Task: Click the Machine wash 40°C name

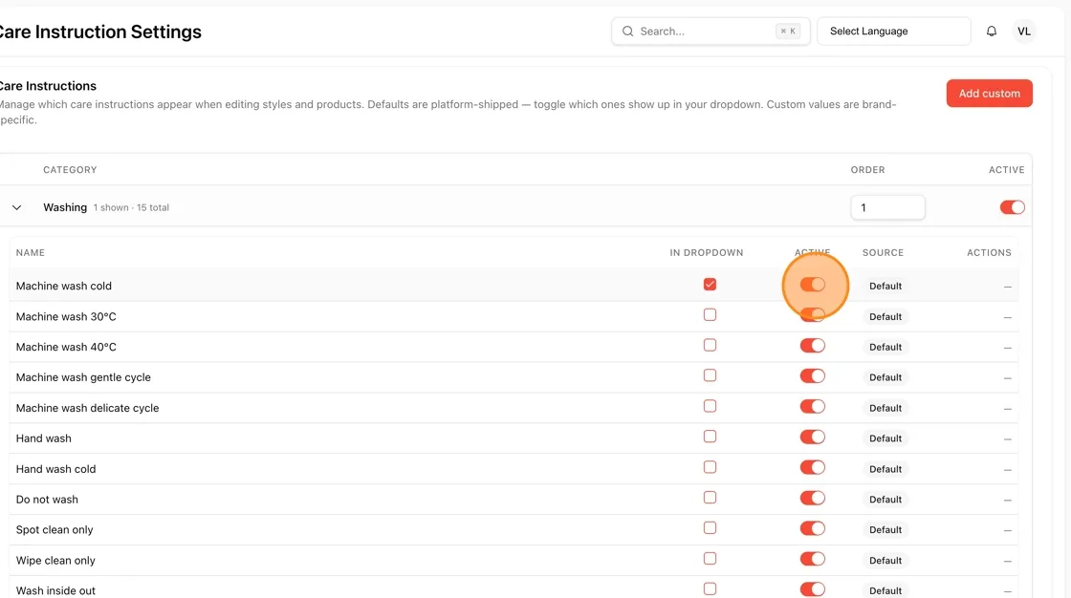Action: click(x=66, y=347)
